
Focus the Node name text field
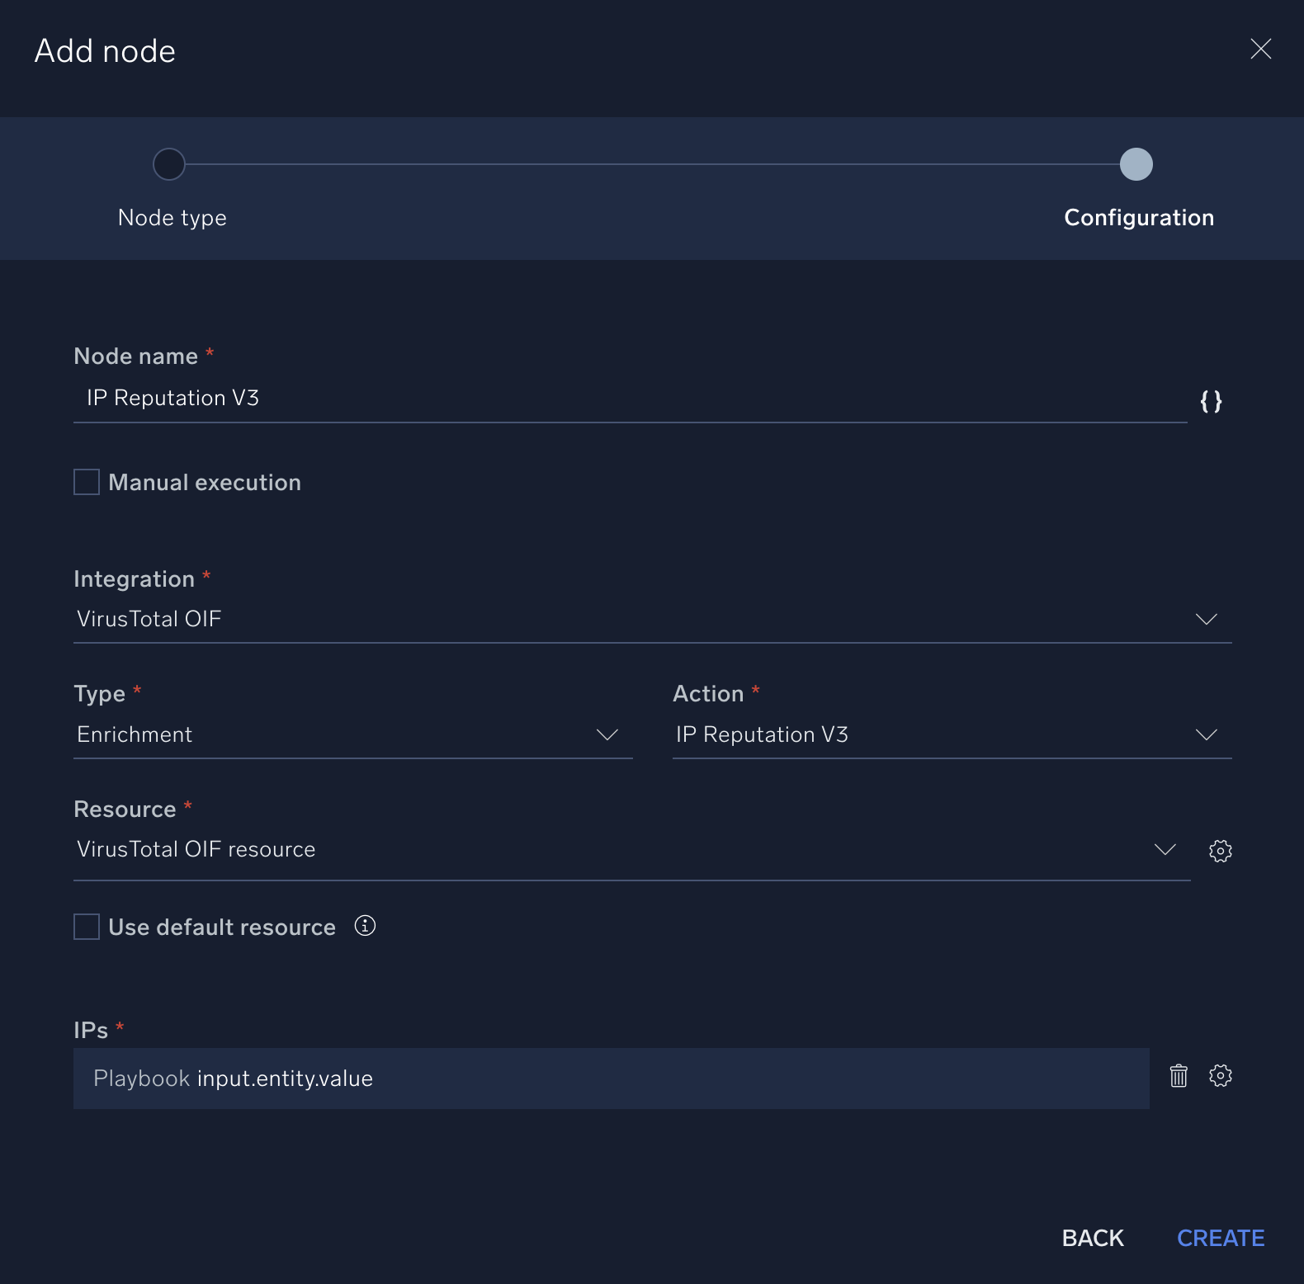coord(627,399)
